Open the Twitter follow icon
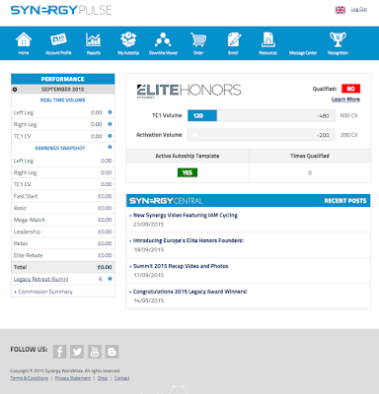 pos(77,352)
